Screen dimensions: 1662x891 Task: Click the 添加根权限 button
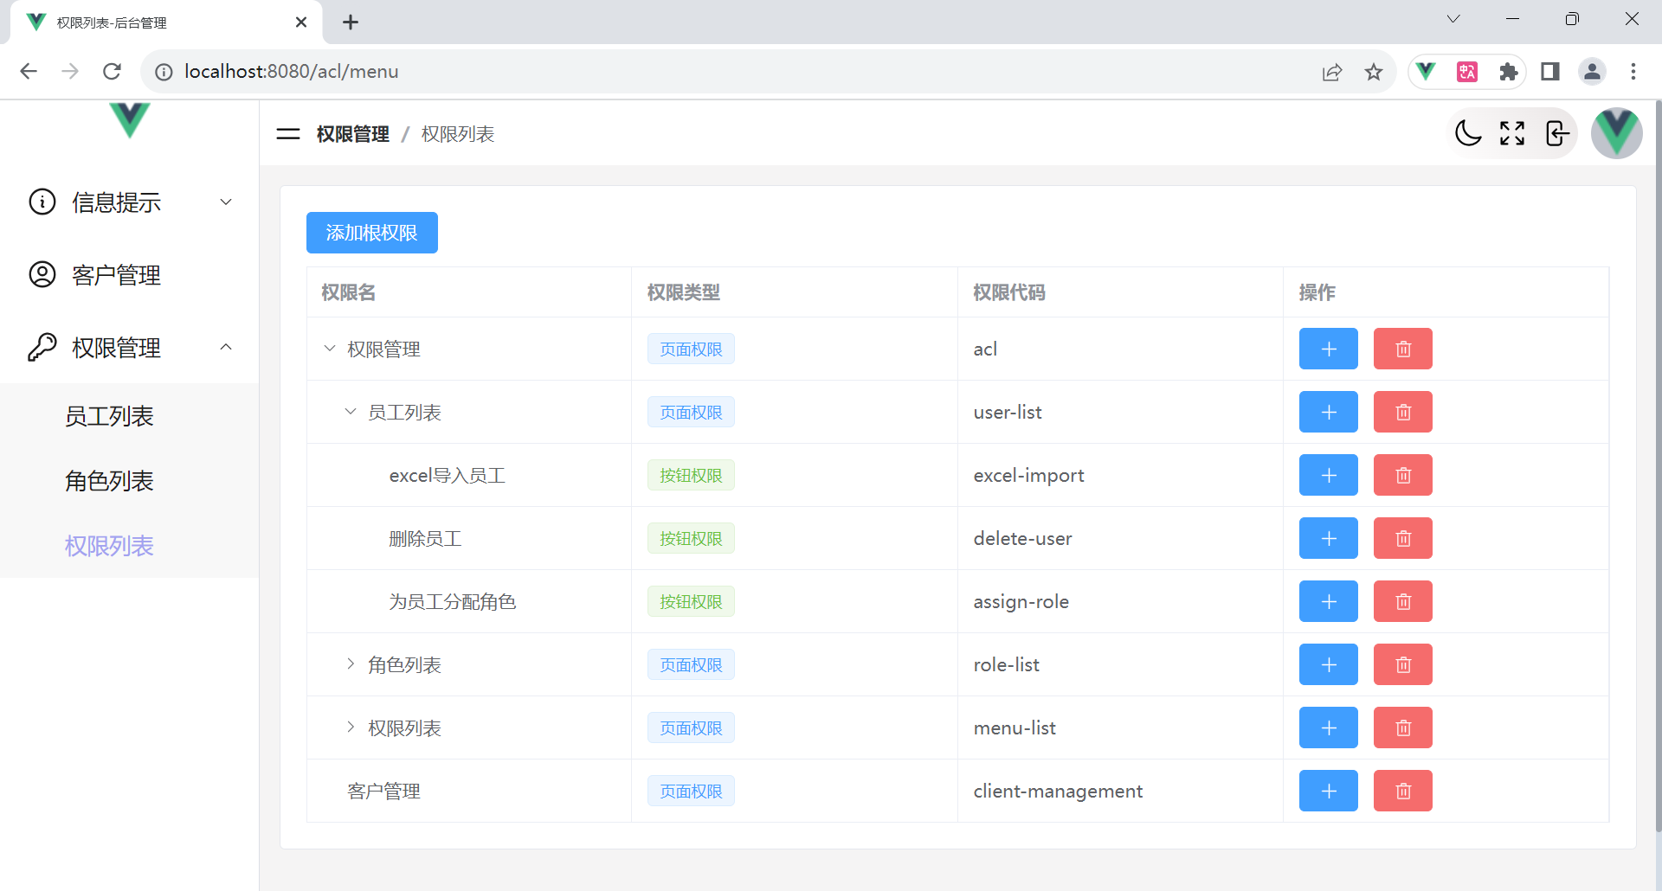tap(372, 233)
